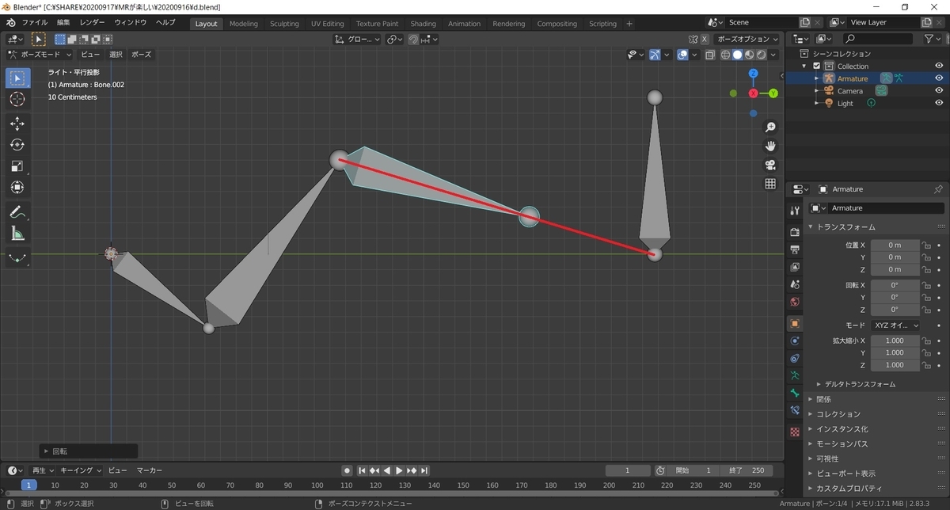Screen dimensions: 950x510
Task: Toggle X-ray display
Action: (x=709, y=55)
